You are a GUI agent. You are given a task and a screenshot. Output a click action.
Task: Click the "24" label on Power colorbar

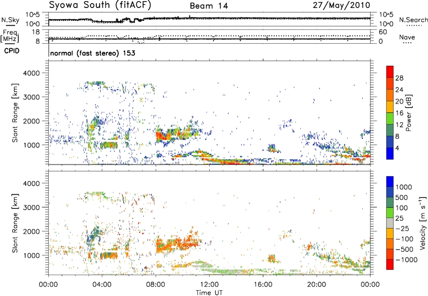(399, 90)
